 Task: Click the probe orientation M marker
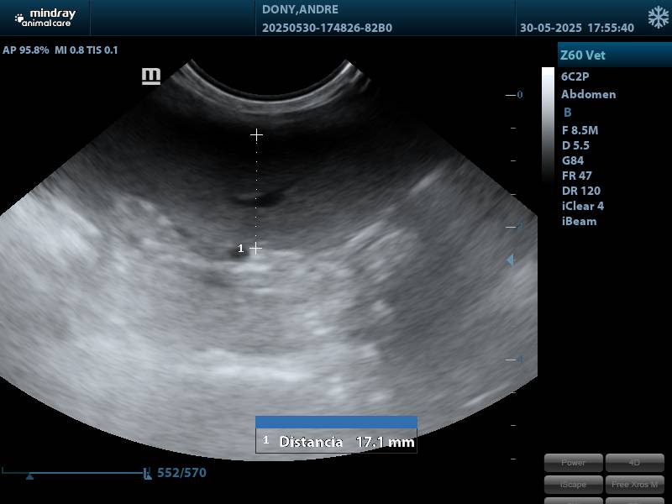[151, 76]
